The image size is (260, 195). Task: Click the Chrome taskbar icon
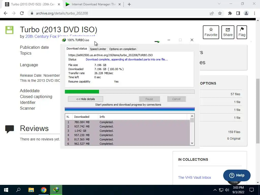click(43, 190)
